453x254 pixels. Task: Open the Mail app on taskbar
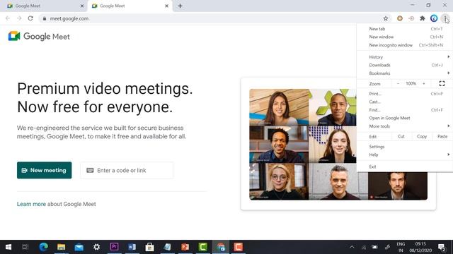(79, 247)
